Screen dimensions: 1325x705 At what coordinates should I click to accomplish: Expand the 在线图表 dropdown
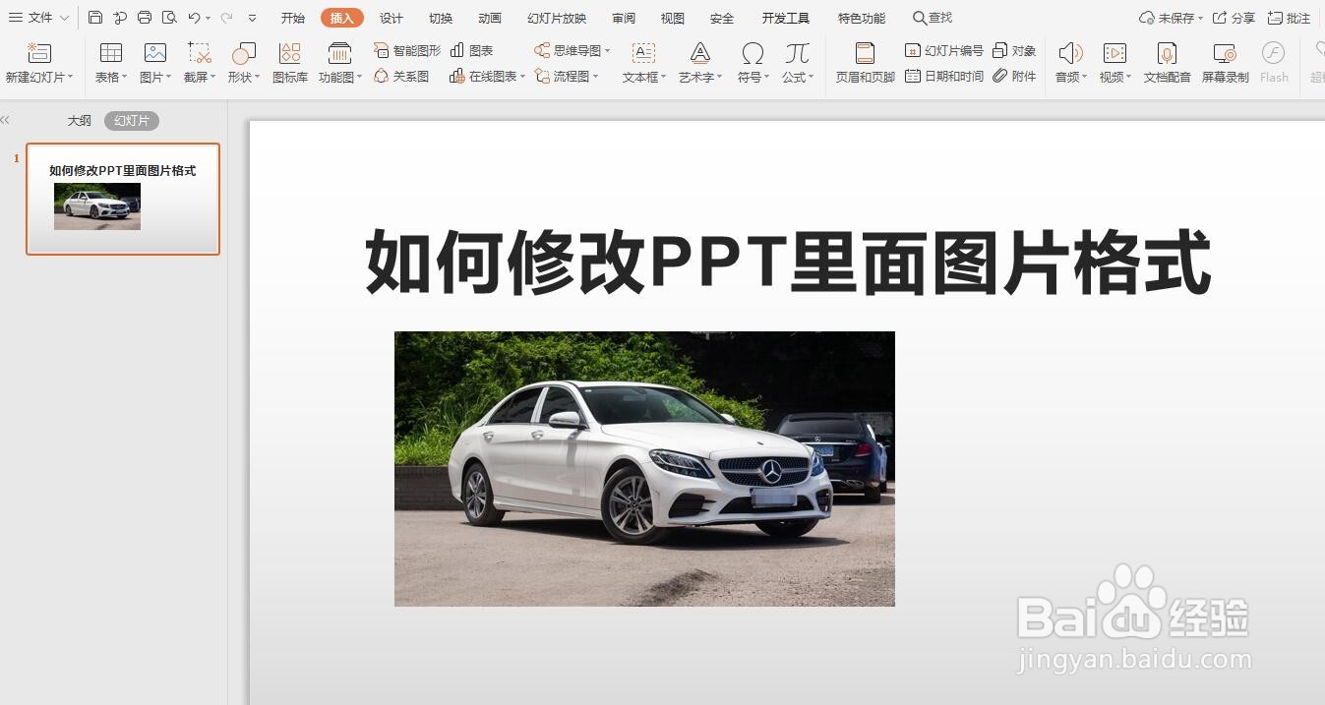coord(523,77)
